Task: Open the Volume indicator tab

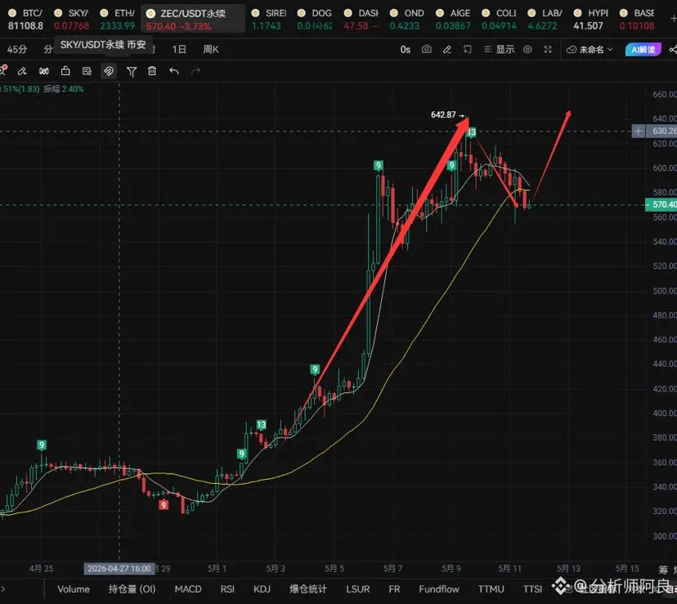Action: [74, 589]
